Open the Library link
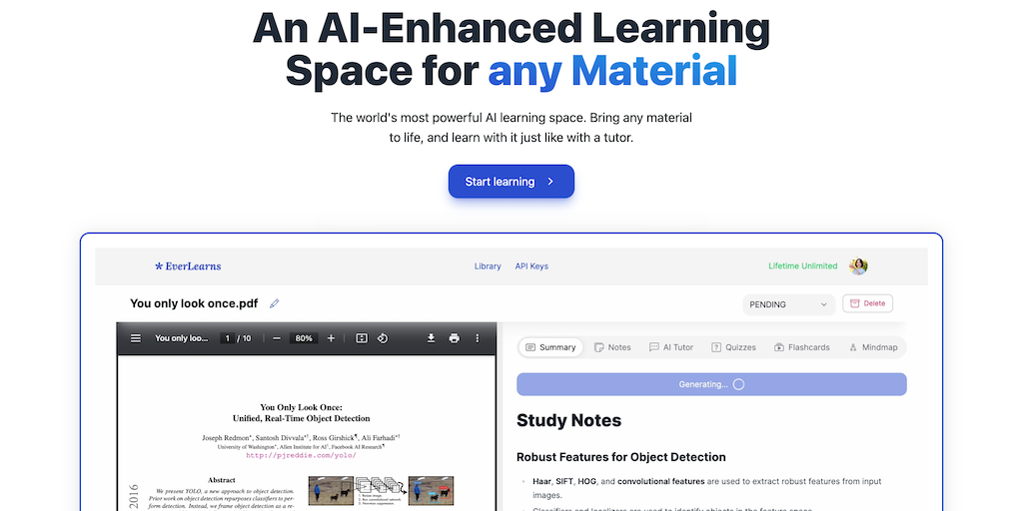This screenshot has width=1023, height=511. click(x=488, y=265)
